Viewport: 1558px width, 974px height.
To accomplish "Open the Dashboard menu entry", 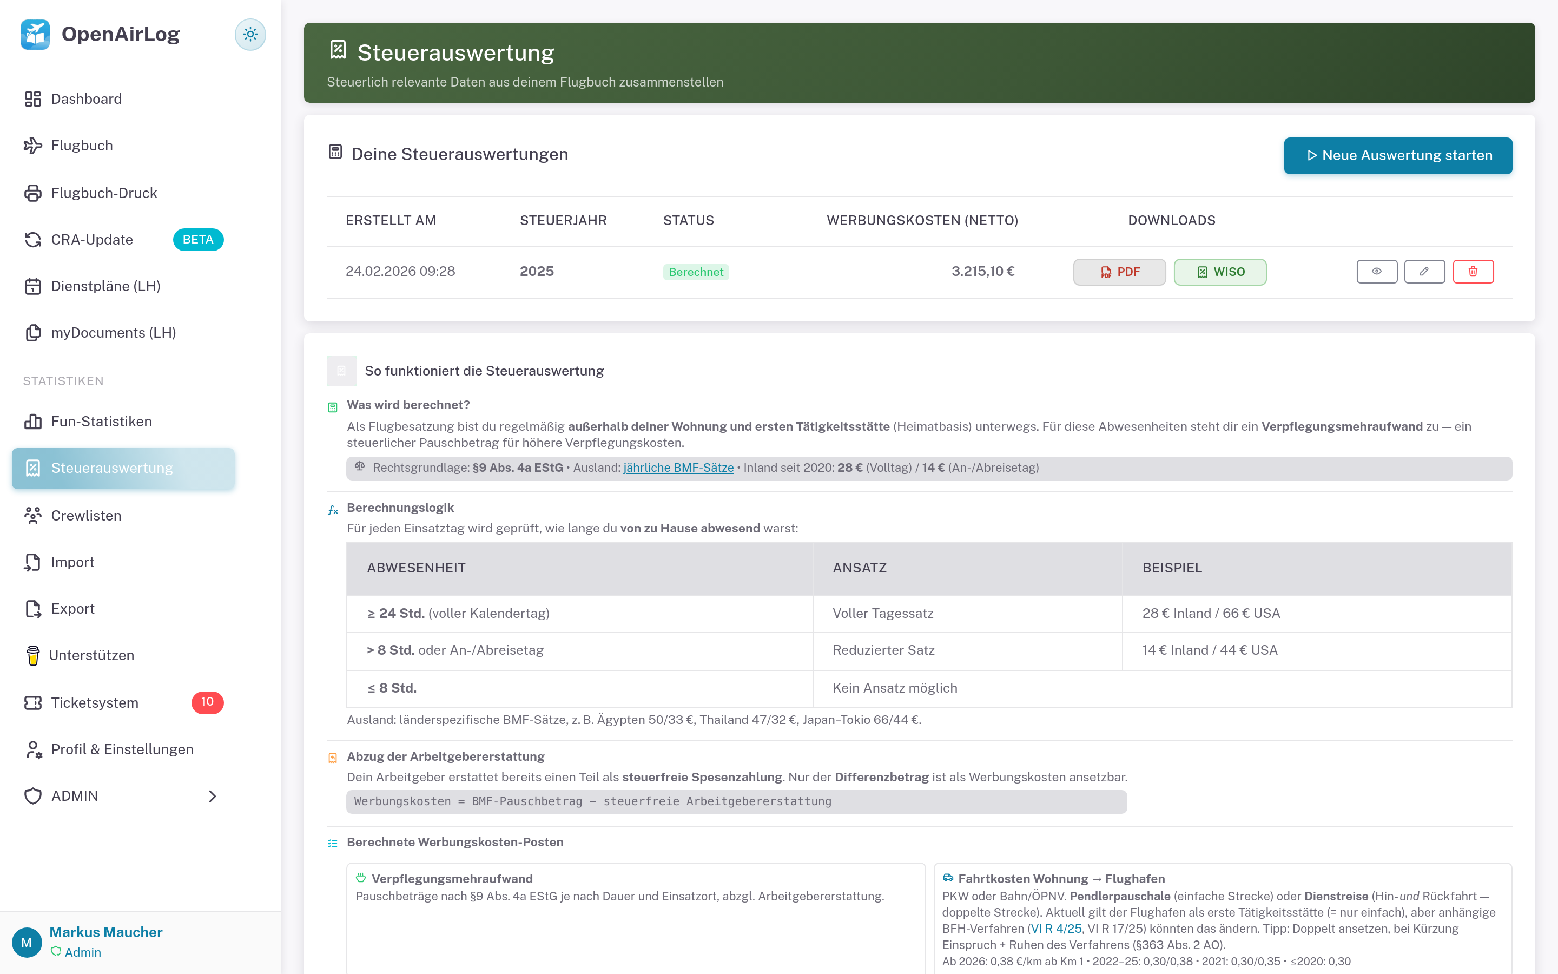I will tap(86, 98).
